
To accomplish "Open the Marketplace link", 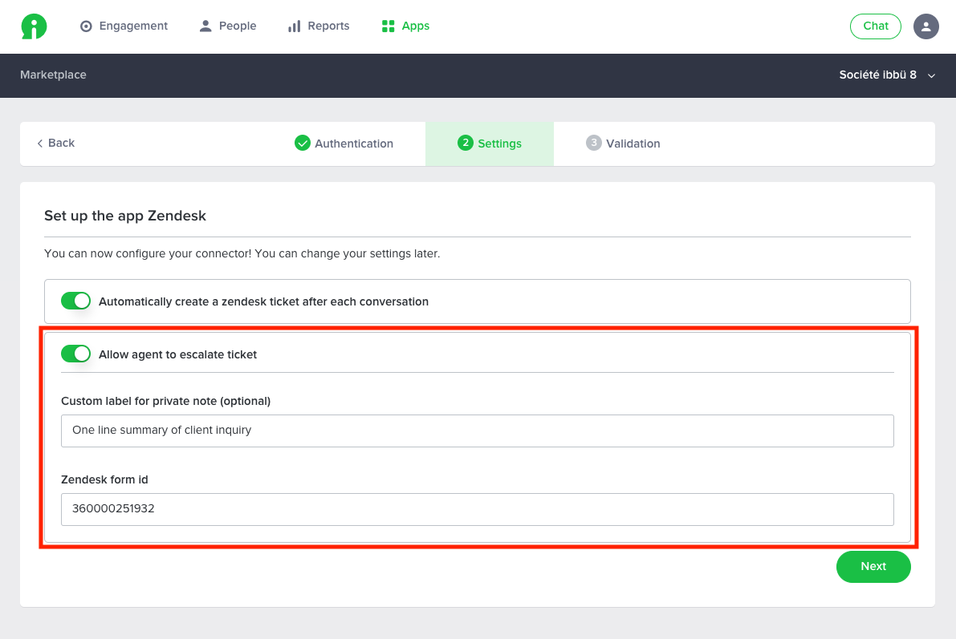I will pos(53,75).
